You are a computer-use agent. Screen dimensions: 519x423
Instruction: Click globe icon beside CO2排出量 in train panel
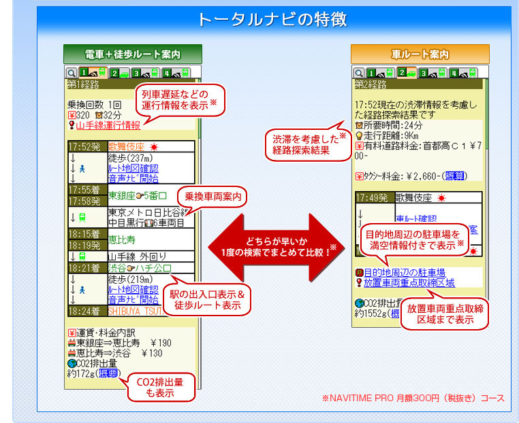[x=72, y=364]
